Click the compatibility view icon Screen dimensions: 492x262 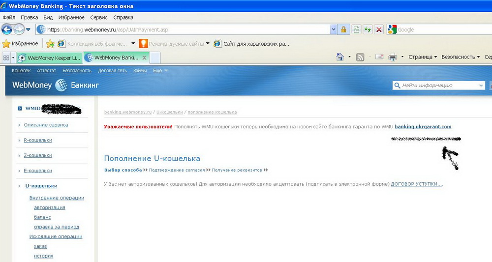tap(356, 30)
